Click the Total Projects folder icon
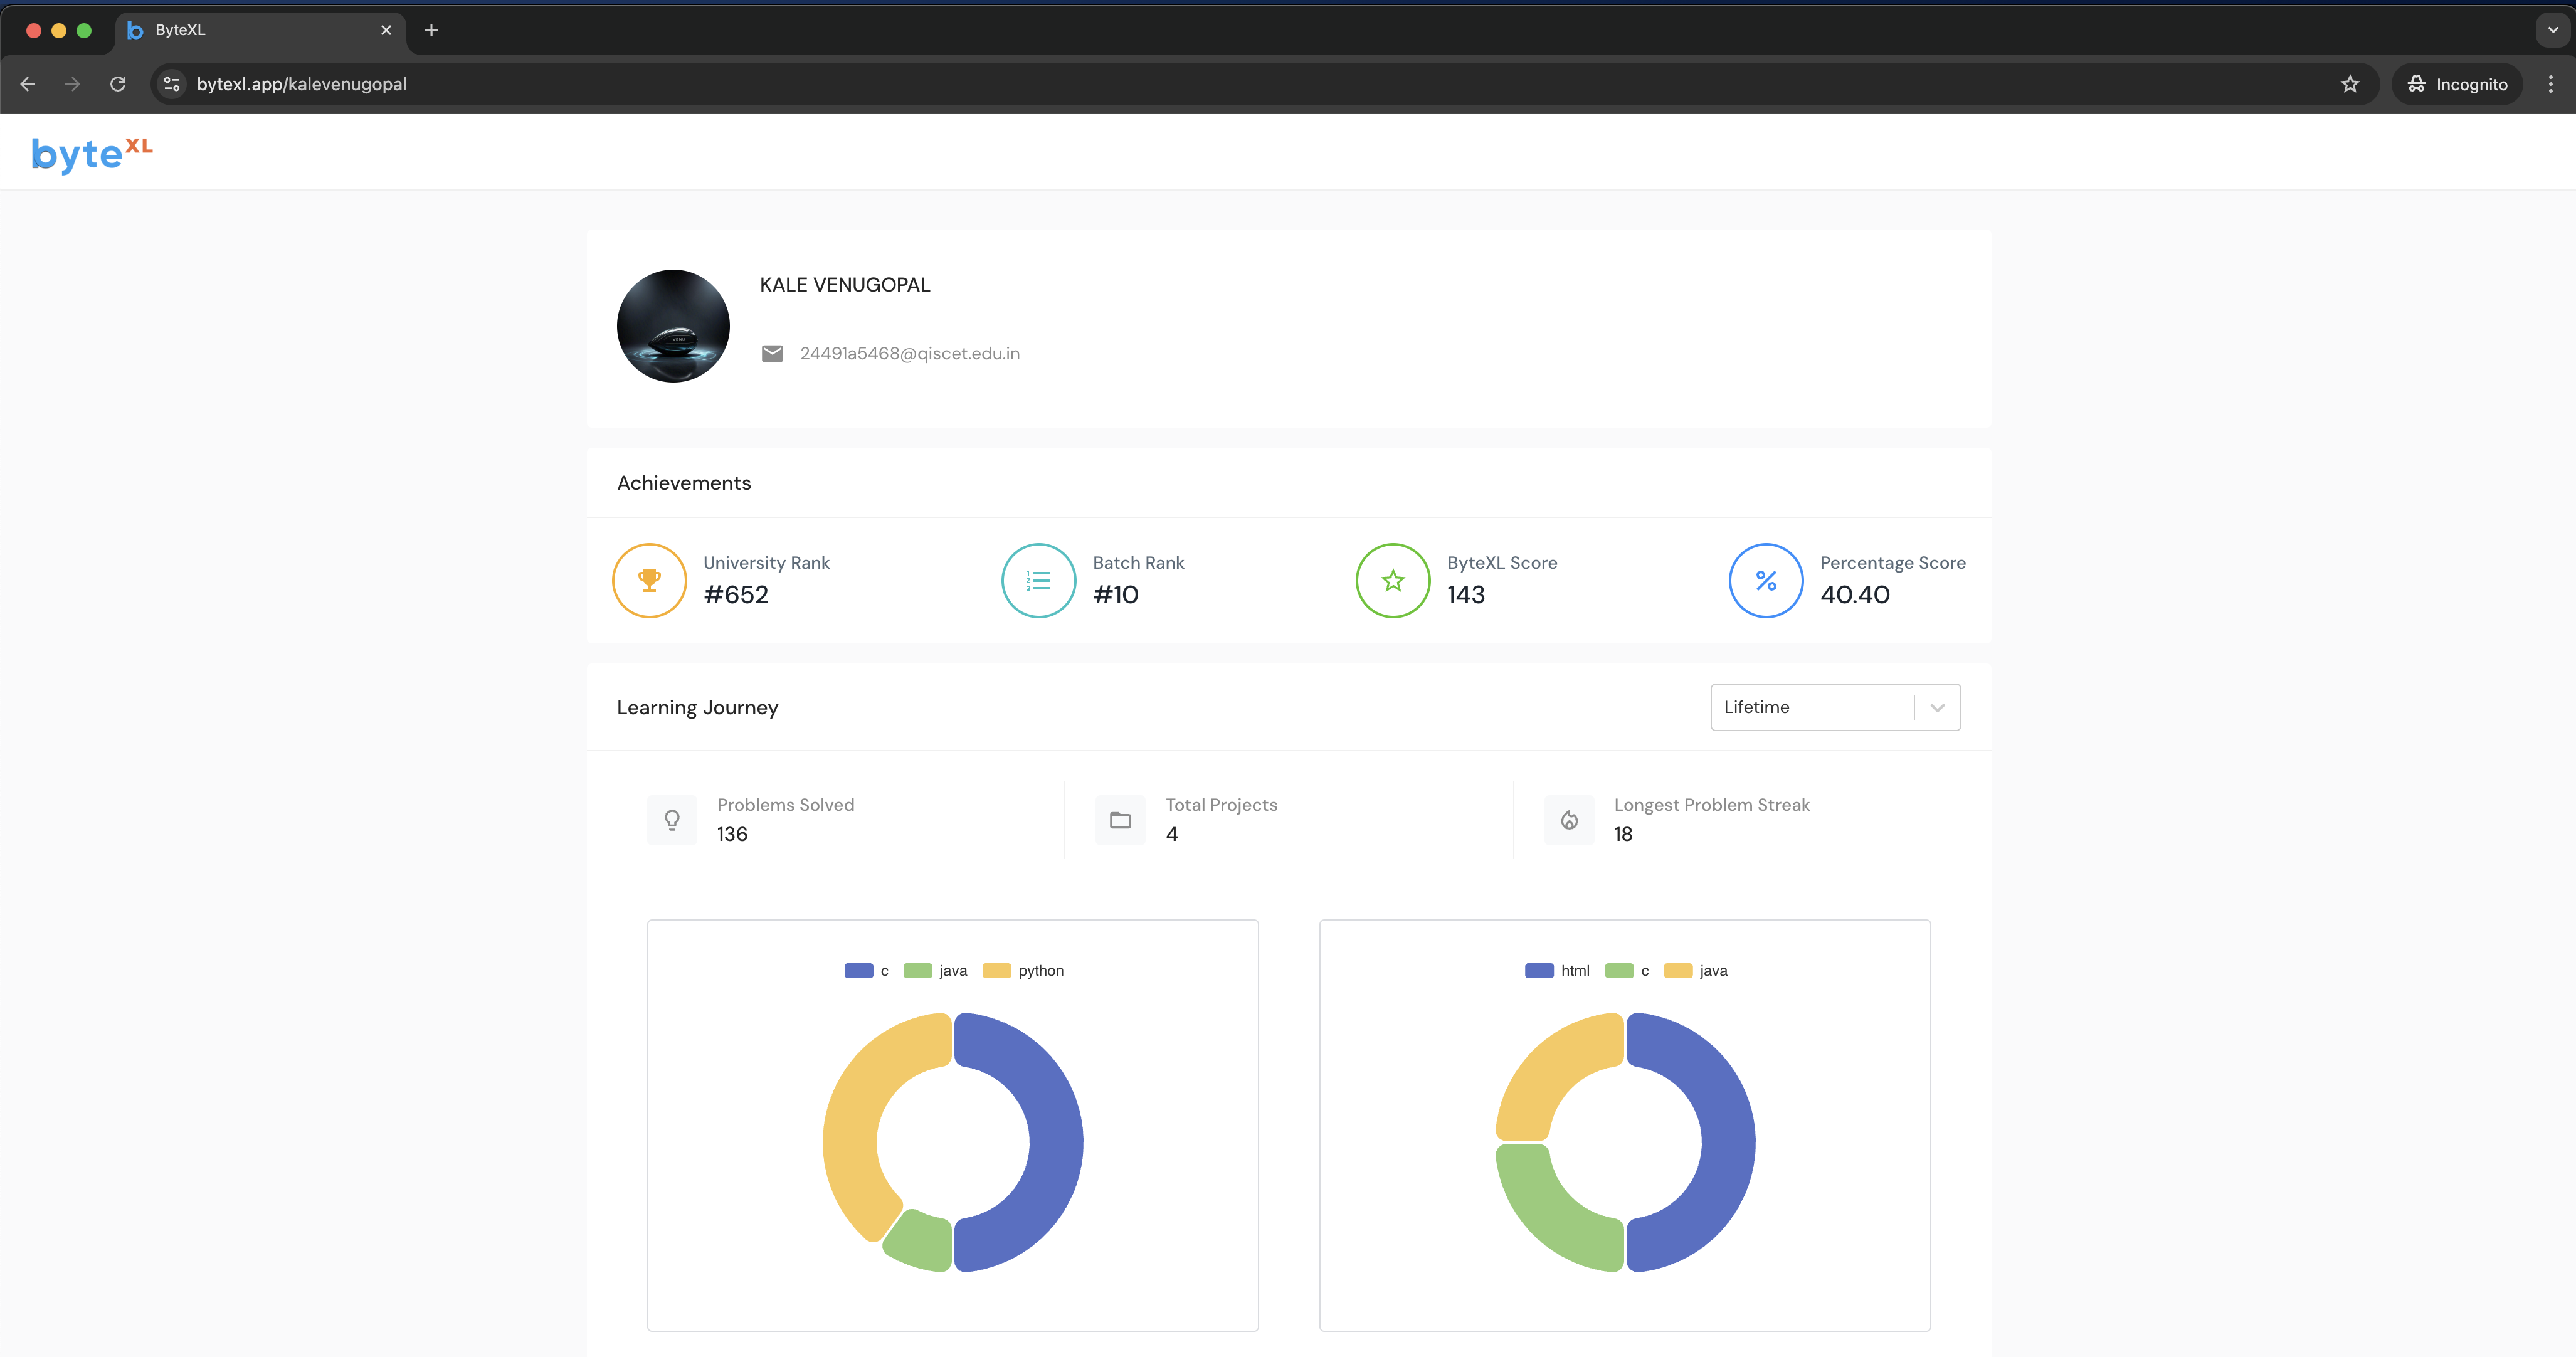2576x1357 pixels. 1120,820
